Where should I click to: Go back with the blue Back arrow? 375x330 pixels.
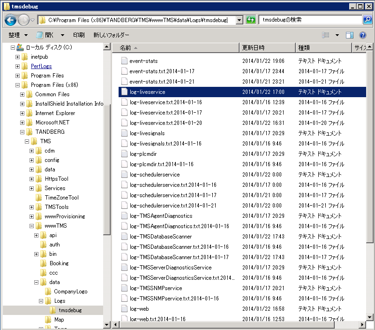pos(10,20)
